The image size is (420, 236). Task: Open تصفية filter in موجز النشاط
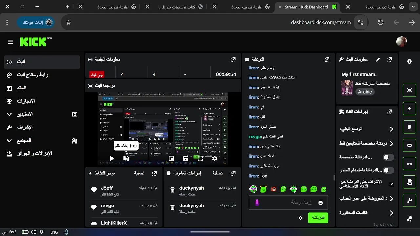139,173
